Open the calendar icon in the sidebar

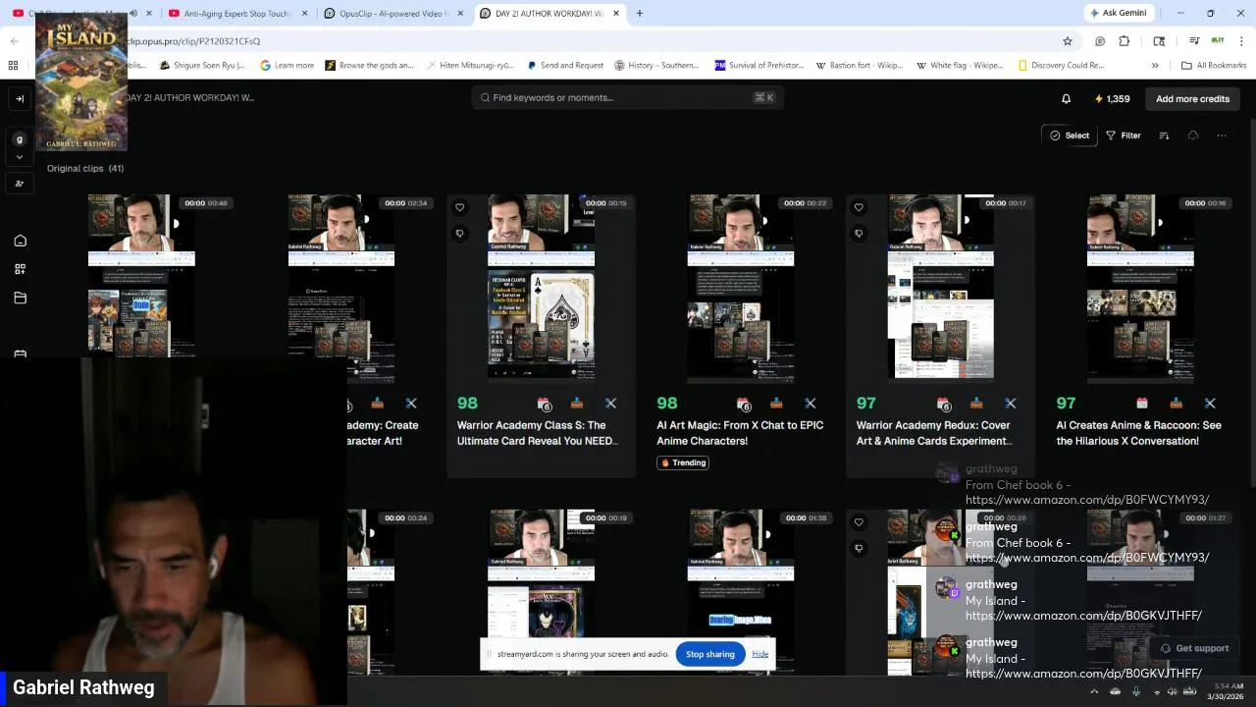[x=20, y=353]
